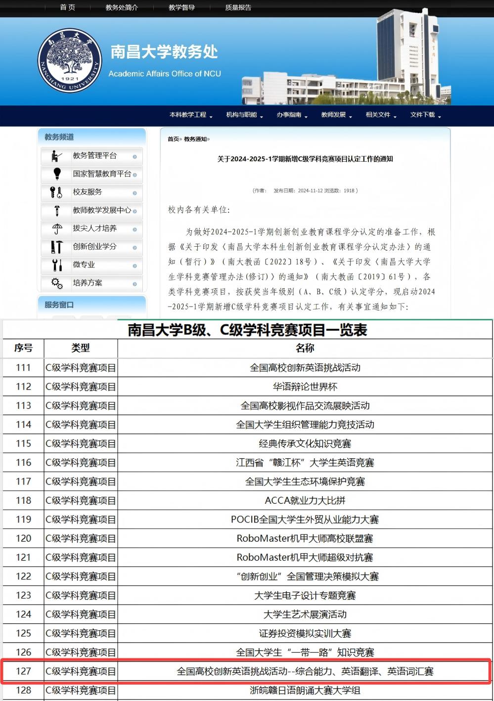Click the gears icon beside 培养方案
494x701 pixels.
point(57,283)
